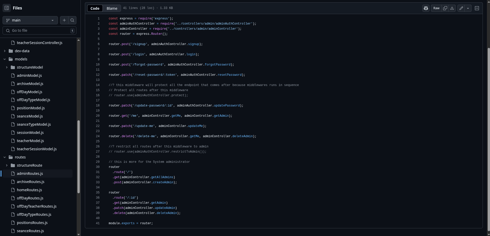Open archiveRoutes.js in file tree
This screenshot has width=490, height=236.
point(31,182)
